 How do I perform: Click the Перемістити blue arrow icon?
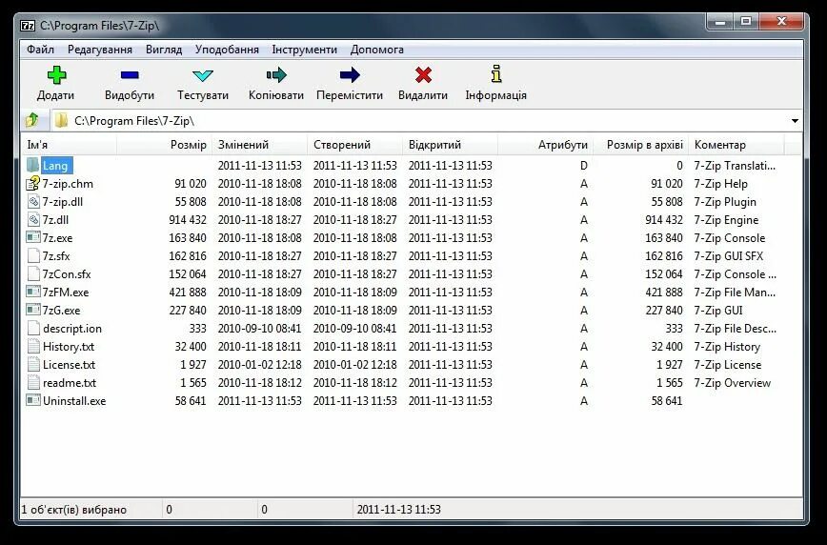[349, 75]
